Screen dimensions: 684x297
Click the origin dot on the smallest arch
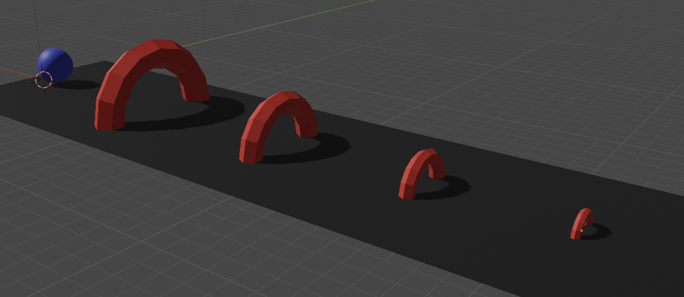581,230
